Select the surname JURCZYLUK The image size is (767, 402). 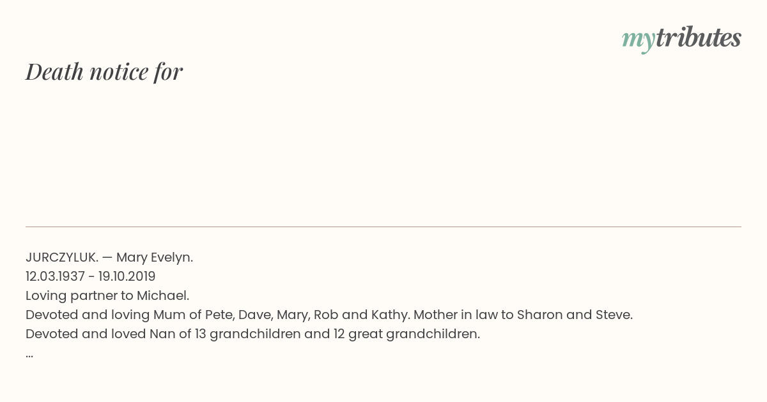point(61,257)
